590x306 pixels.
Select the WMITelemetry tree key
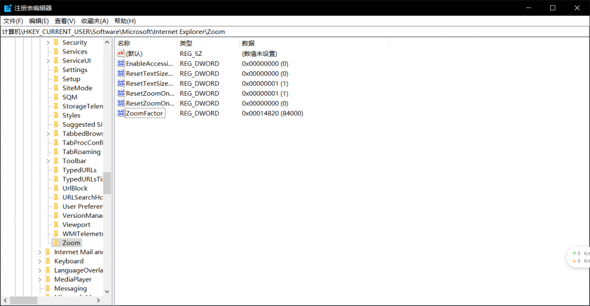tap(82, 234)
